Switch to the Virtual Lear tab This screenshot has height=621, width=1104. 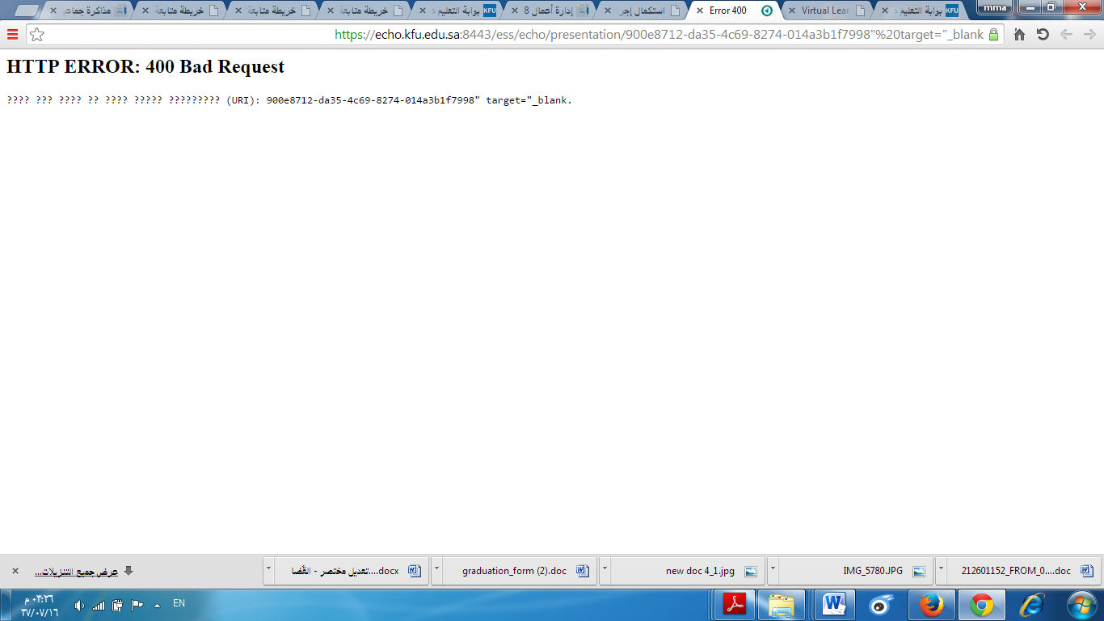(x=824, y=11)
